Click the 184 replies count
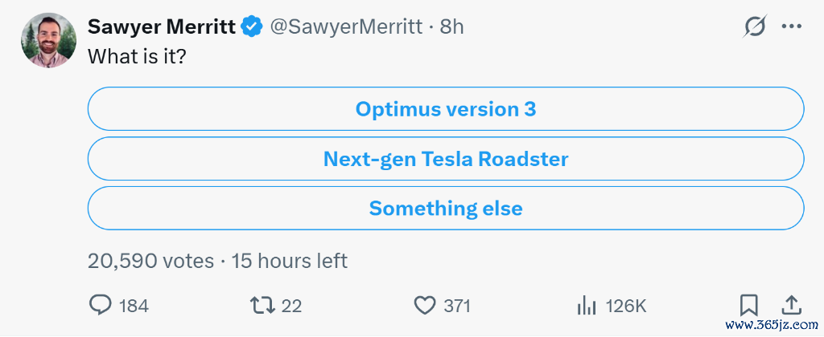 coord(134,306)
